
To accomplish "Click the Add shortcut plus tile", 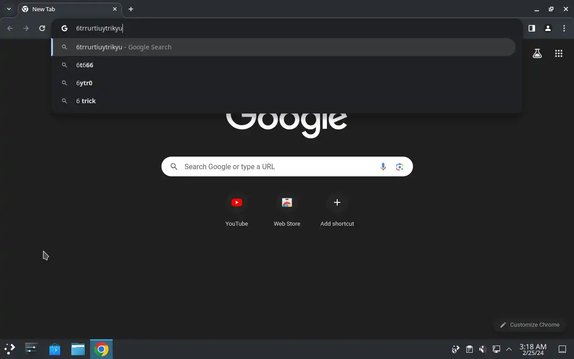I will 337,210.
